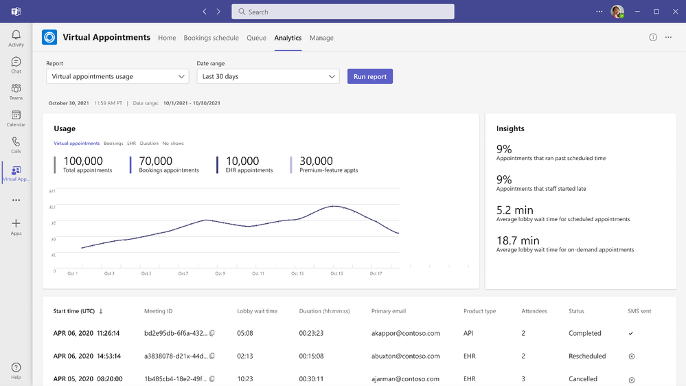Image resolution: width=686 pixels, height=386 pixels.
Task: Click in the Search box
Action: pos(343,12)
